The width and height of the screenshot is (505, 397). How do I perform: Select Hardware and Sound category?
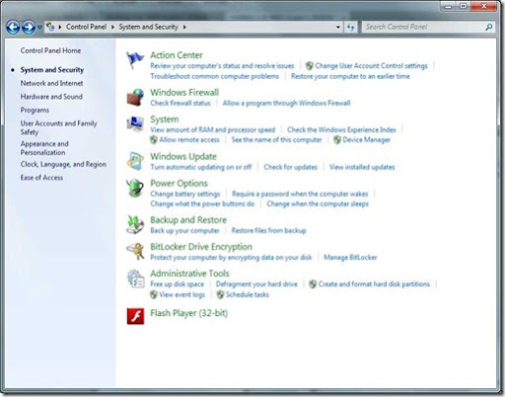tap(51, 97)
